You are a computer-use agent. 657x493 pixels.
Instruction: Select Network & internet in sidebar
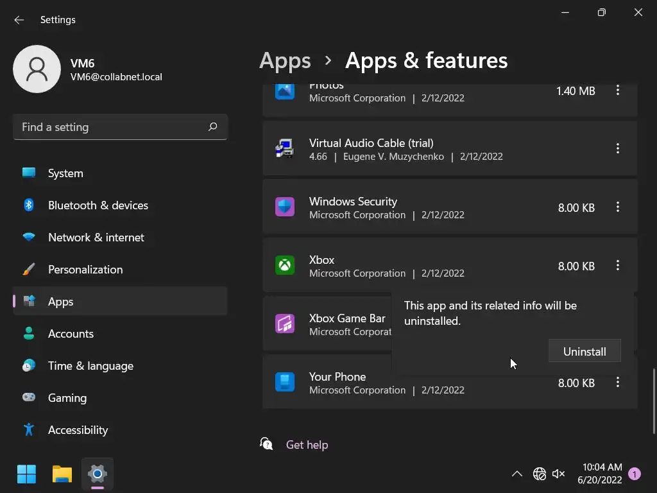click(96, 238)
